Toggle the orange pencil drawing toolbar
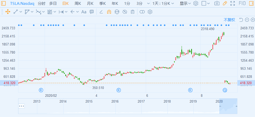Viewport: 255px width, 117px height. point(225,3)
